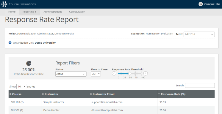Screen dimensions: 222x114
Task: Click the institution response rate pie chart icon
Action: click(x=29, y=64)
